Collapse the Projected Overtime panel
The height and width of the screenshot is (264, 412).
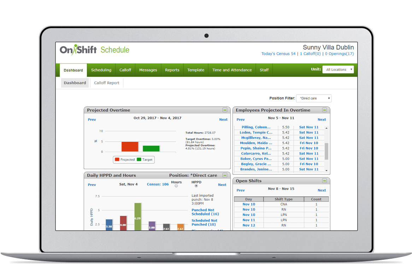(225, 110)
